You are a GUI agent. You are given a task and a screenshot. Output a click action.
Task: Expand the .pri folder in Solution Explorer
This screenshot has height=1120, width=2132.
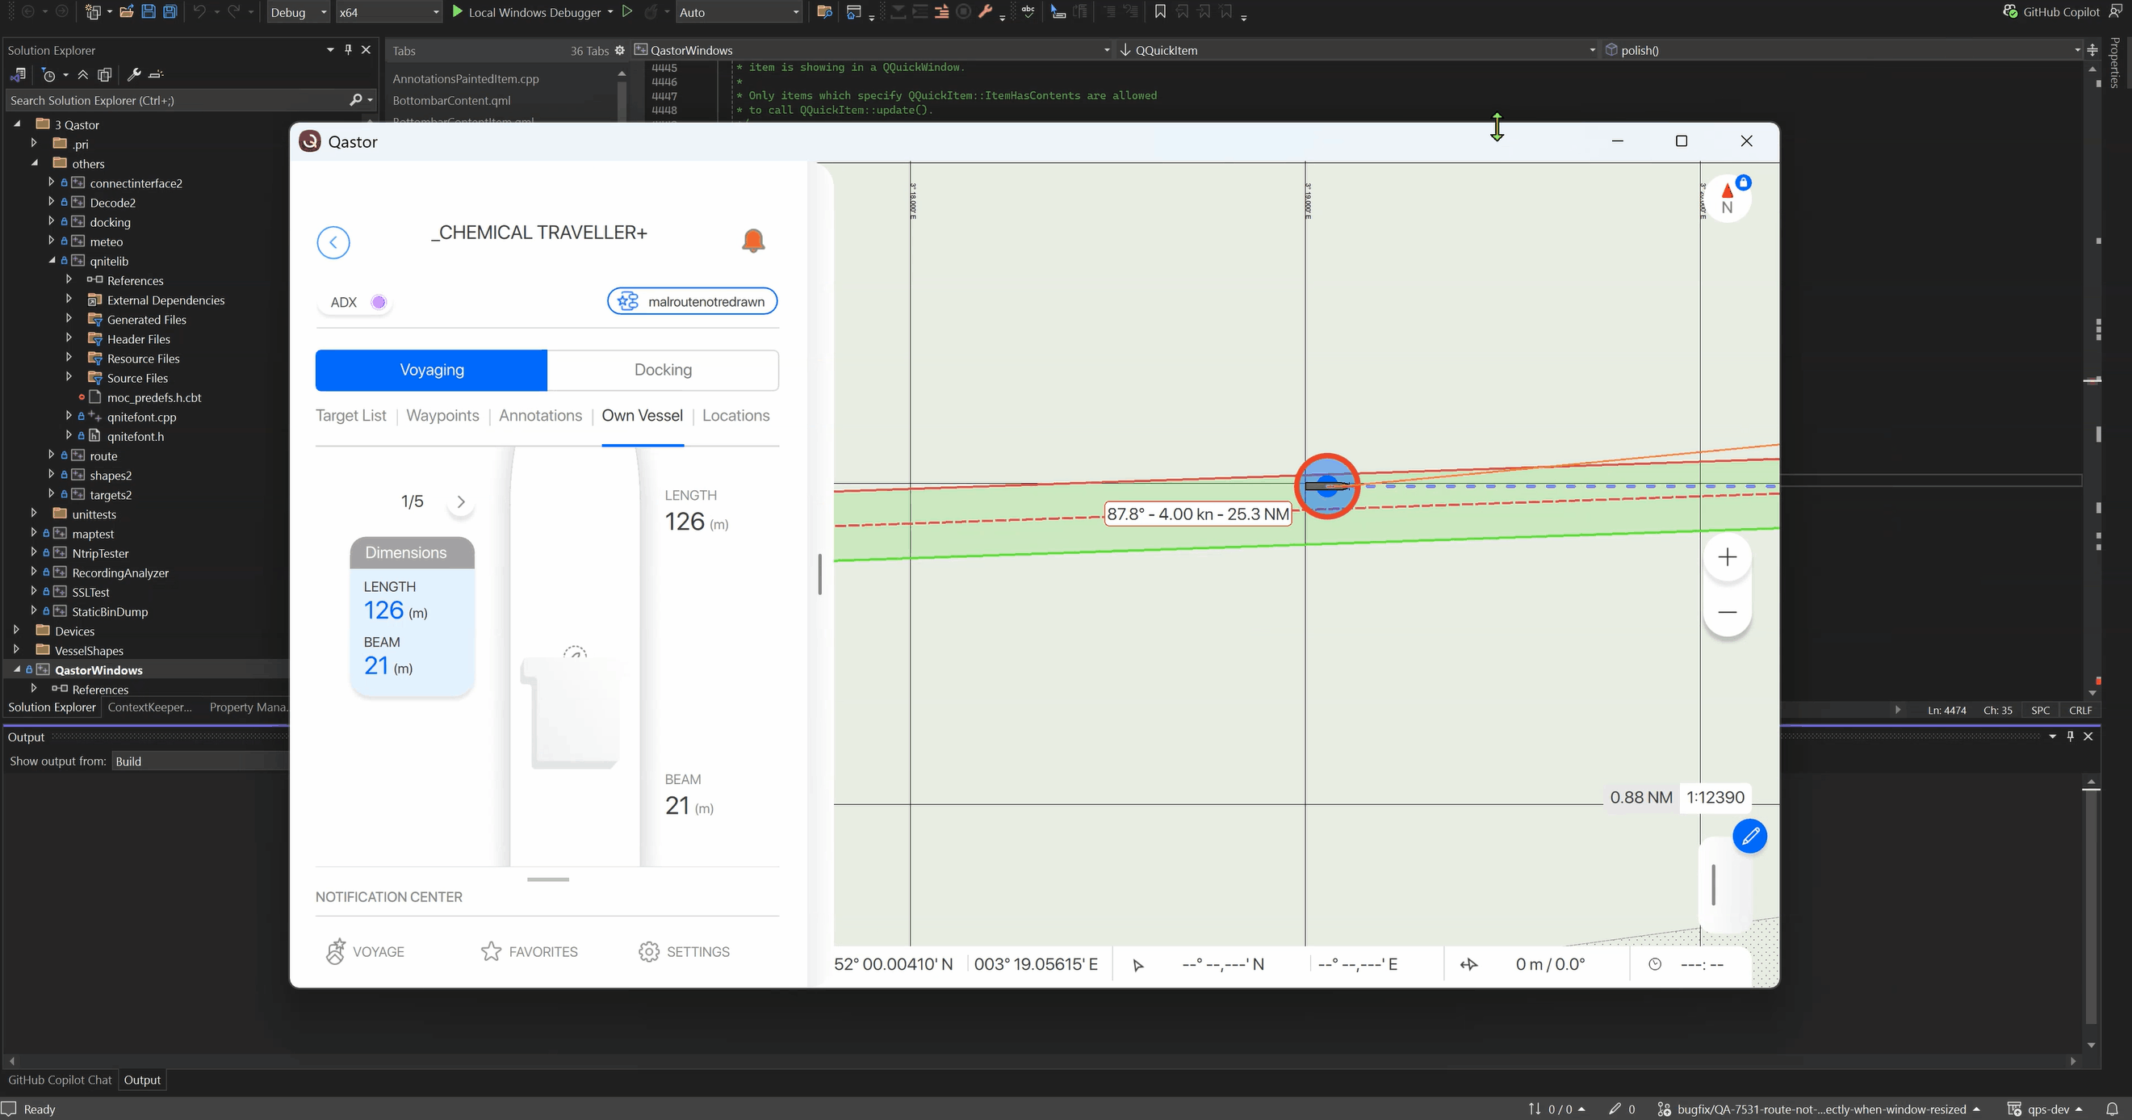(x=34, y=143)
